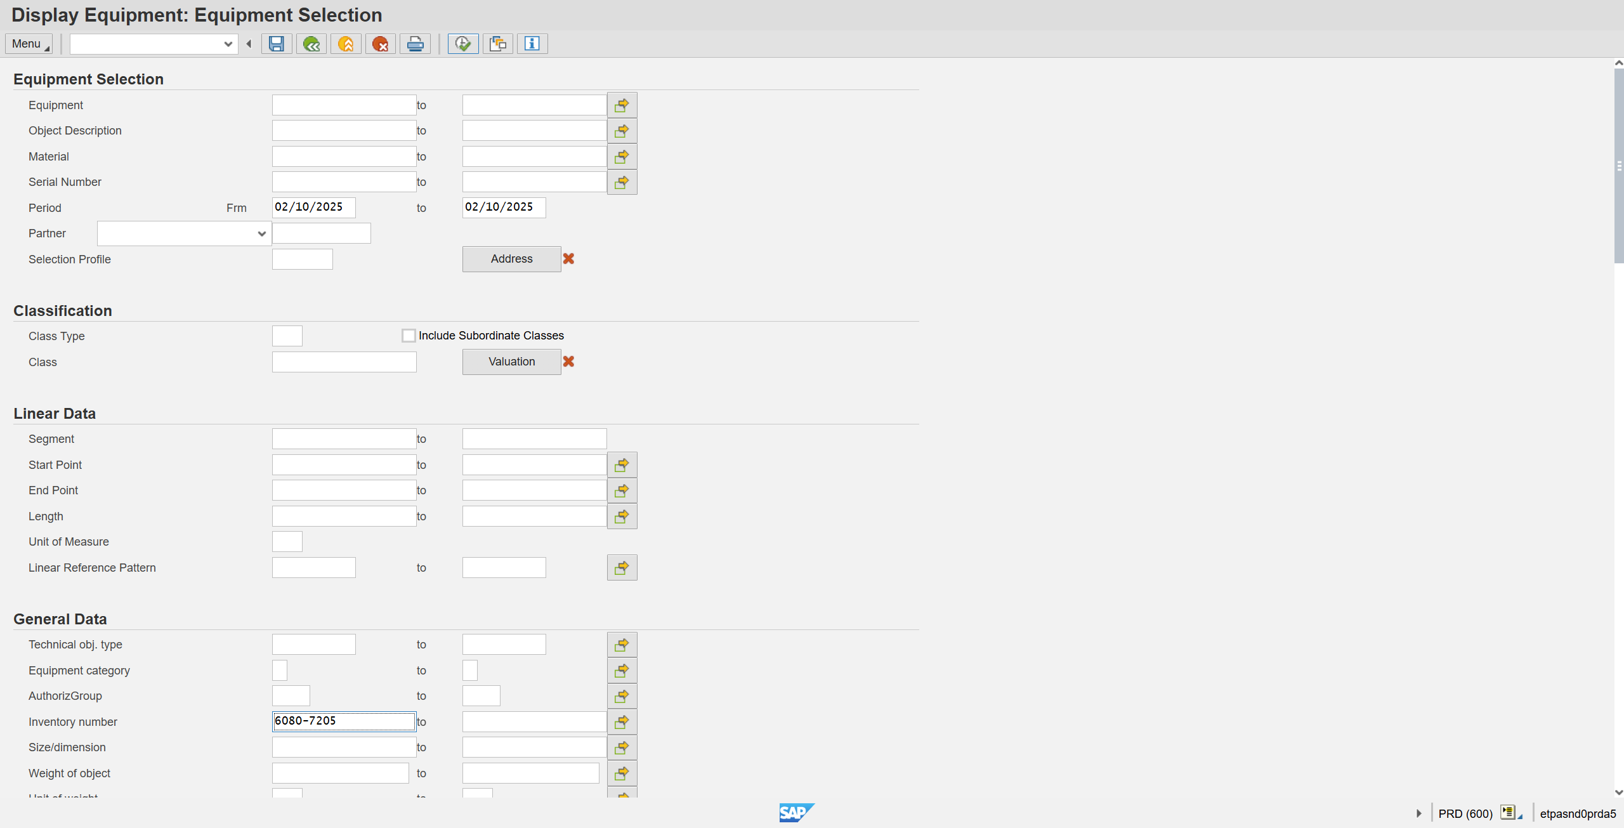1624x828 pixels.
Task: Click the Unit of Measure field
Action: (x=287, y=542)
